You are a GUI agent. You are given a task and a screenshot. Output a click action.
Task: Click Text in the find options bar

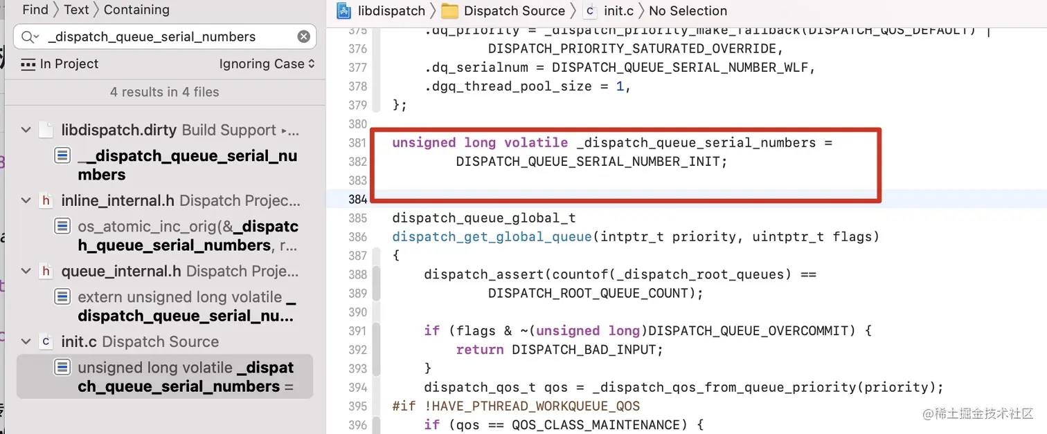point(76,9)
